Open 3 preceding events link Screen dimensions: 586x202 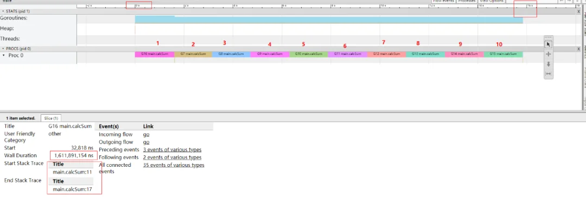[x=172, y=149]
